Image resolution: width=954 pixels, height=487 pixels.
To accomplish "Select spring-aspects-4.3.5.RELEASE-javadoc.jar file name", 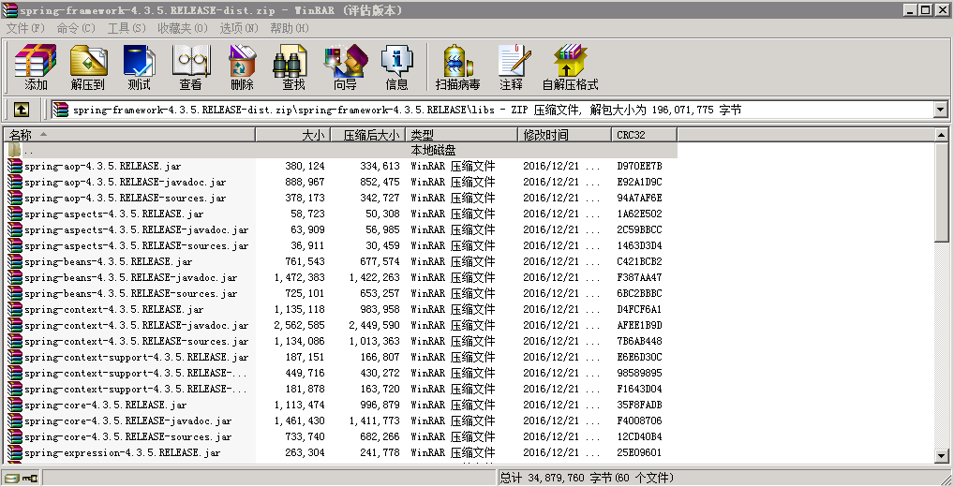I will point(136,229).
